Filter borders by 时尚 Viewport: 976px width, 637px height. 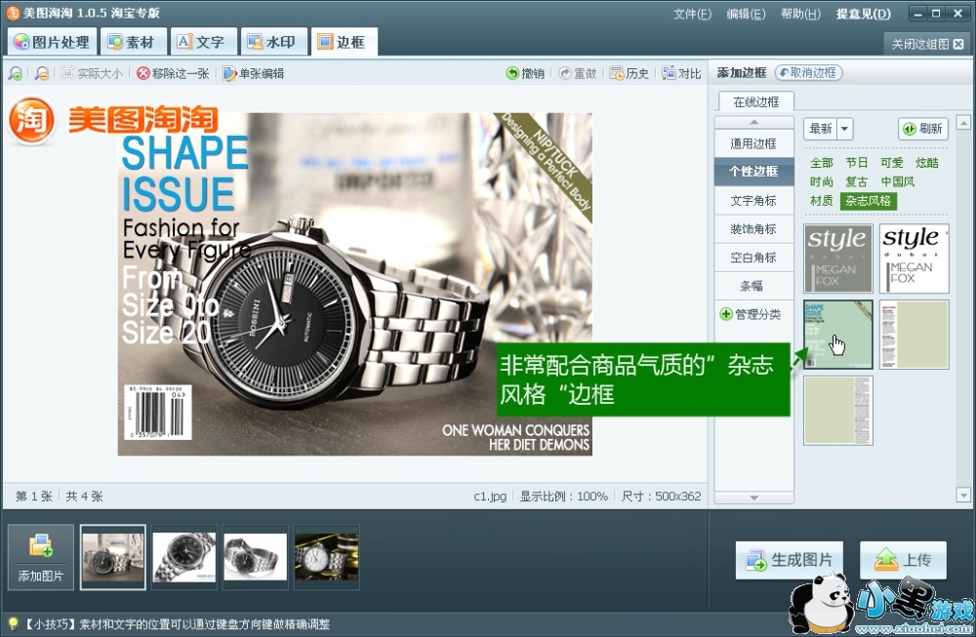pyautogui.click(x=822, y=181)
